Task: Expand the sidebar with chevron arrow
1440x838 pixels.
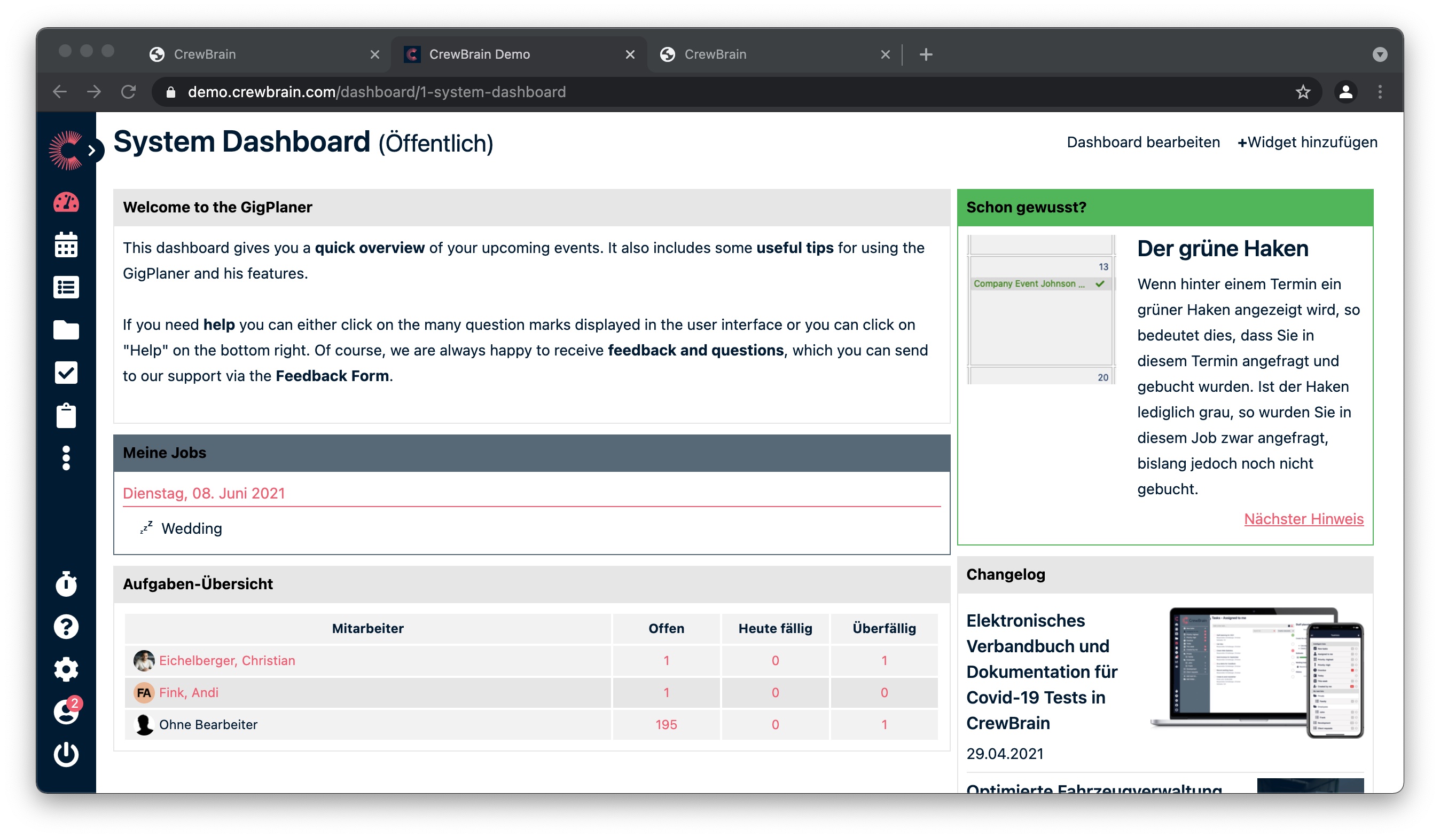Action: pyautogui.click(x=92, y=151)
